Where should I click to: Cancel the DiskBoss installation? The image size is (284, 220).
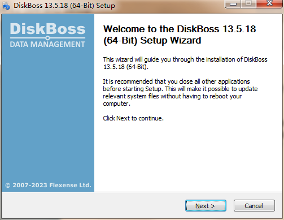pyautogui.click(x=254, y=206)
